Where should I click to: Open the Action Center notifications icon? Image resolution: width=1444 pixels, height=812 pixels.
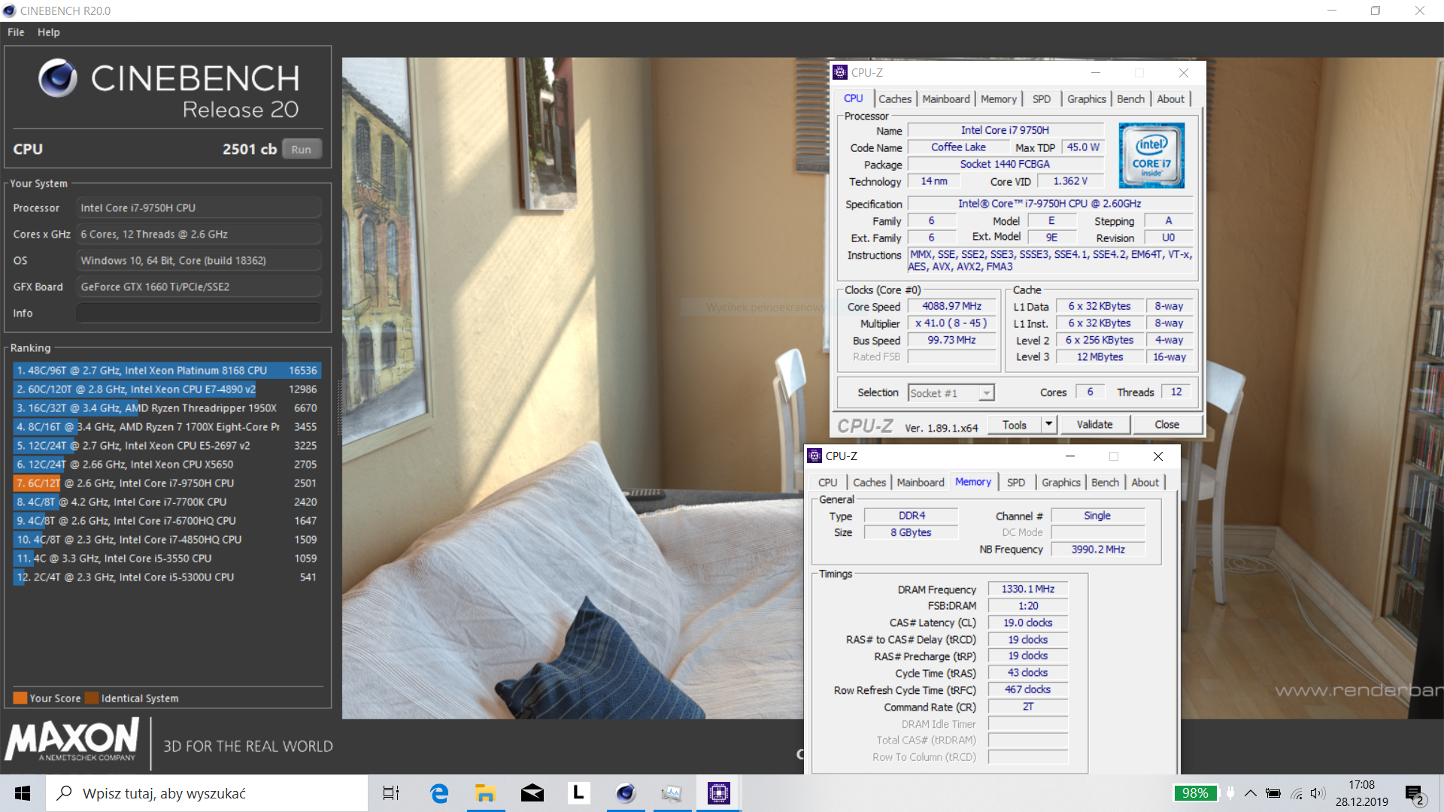point(1415,795)
